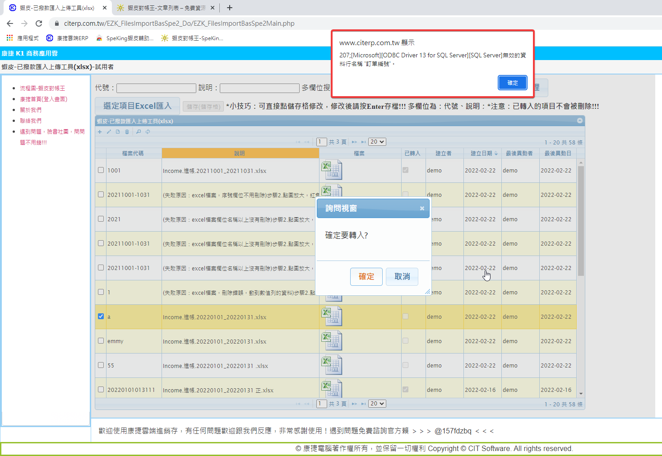Click the refresh grid icon
This screenshot has width=662, height=456.
pyautogui.click(x=148, y=132)
